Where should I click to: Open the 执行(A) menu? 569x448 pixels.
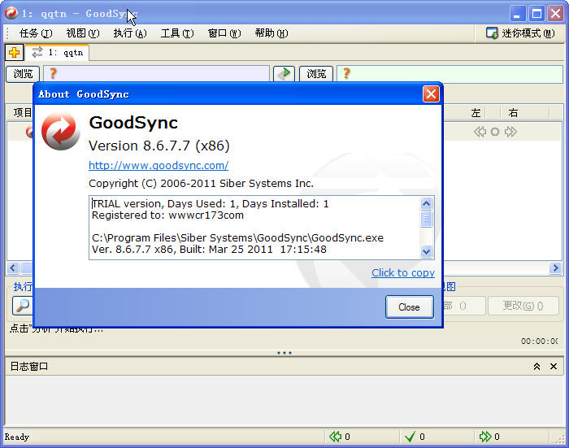(130, 33)
